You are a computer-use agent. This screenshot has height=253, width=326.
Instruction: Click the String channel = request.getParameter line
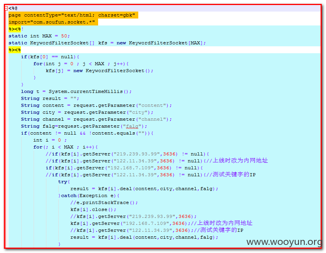click(97, 119)
